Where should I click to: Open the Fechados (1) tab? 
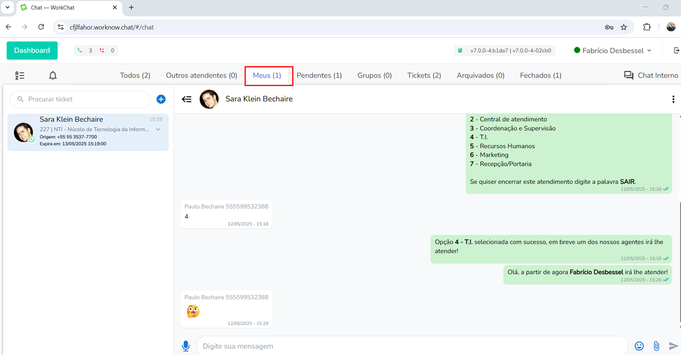[540, 75]
